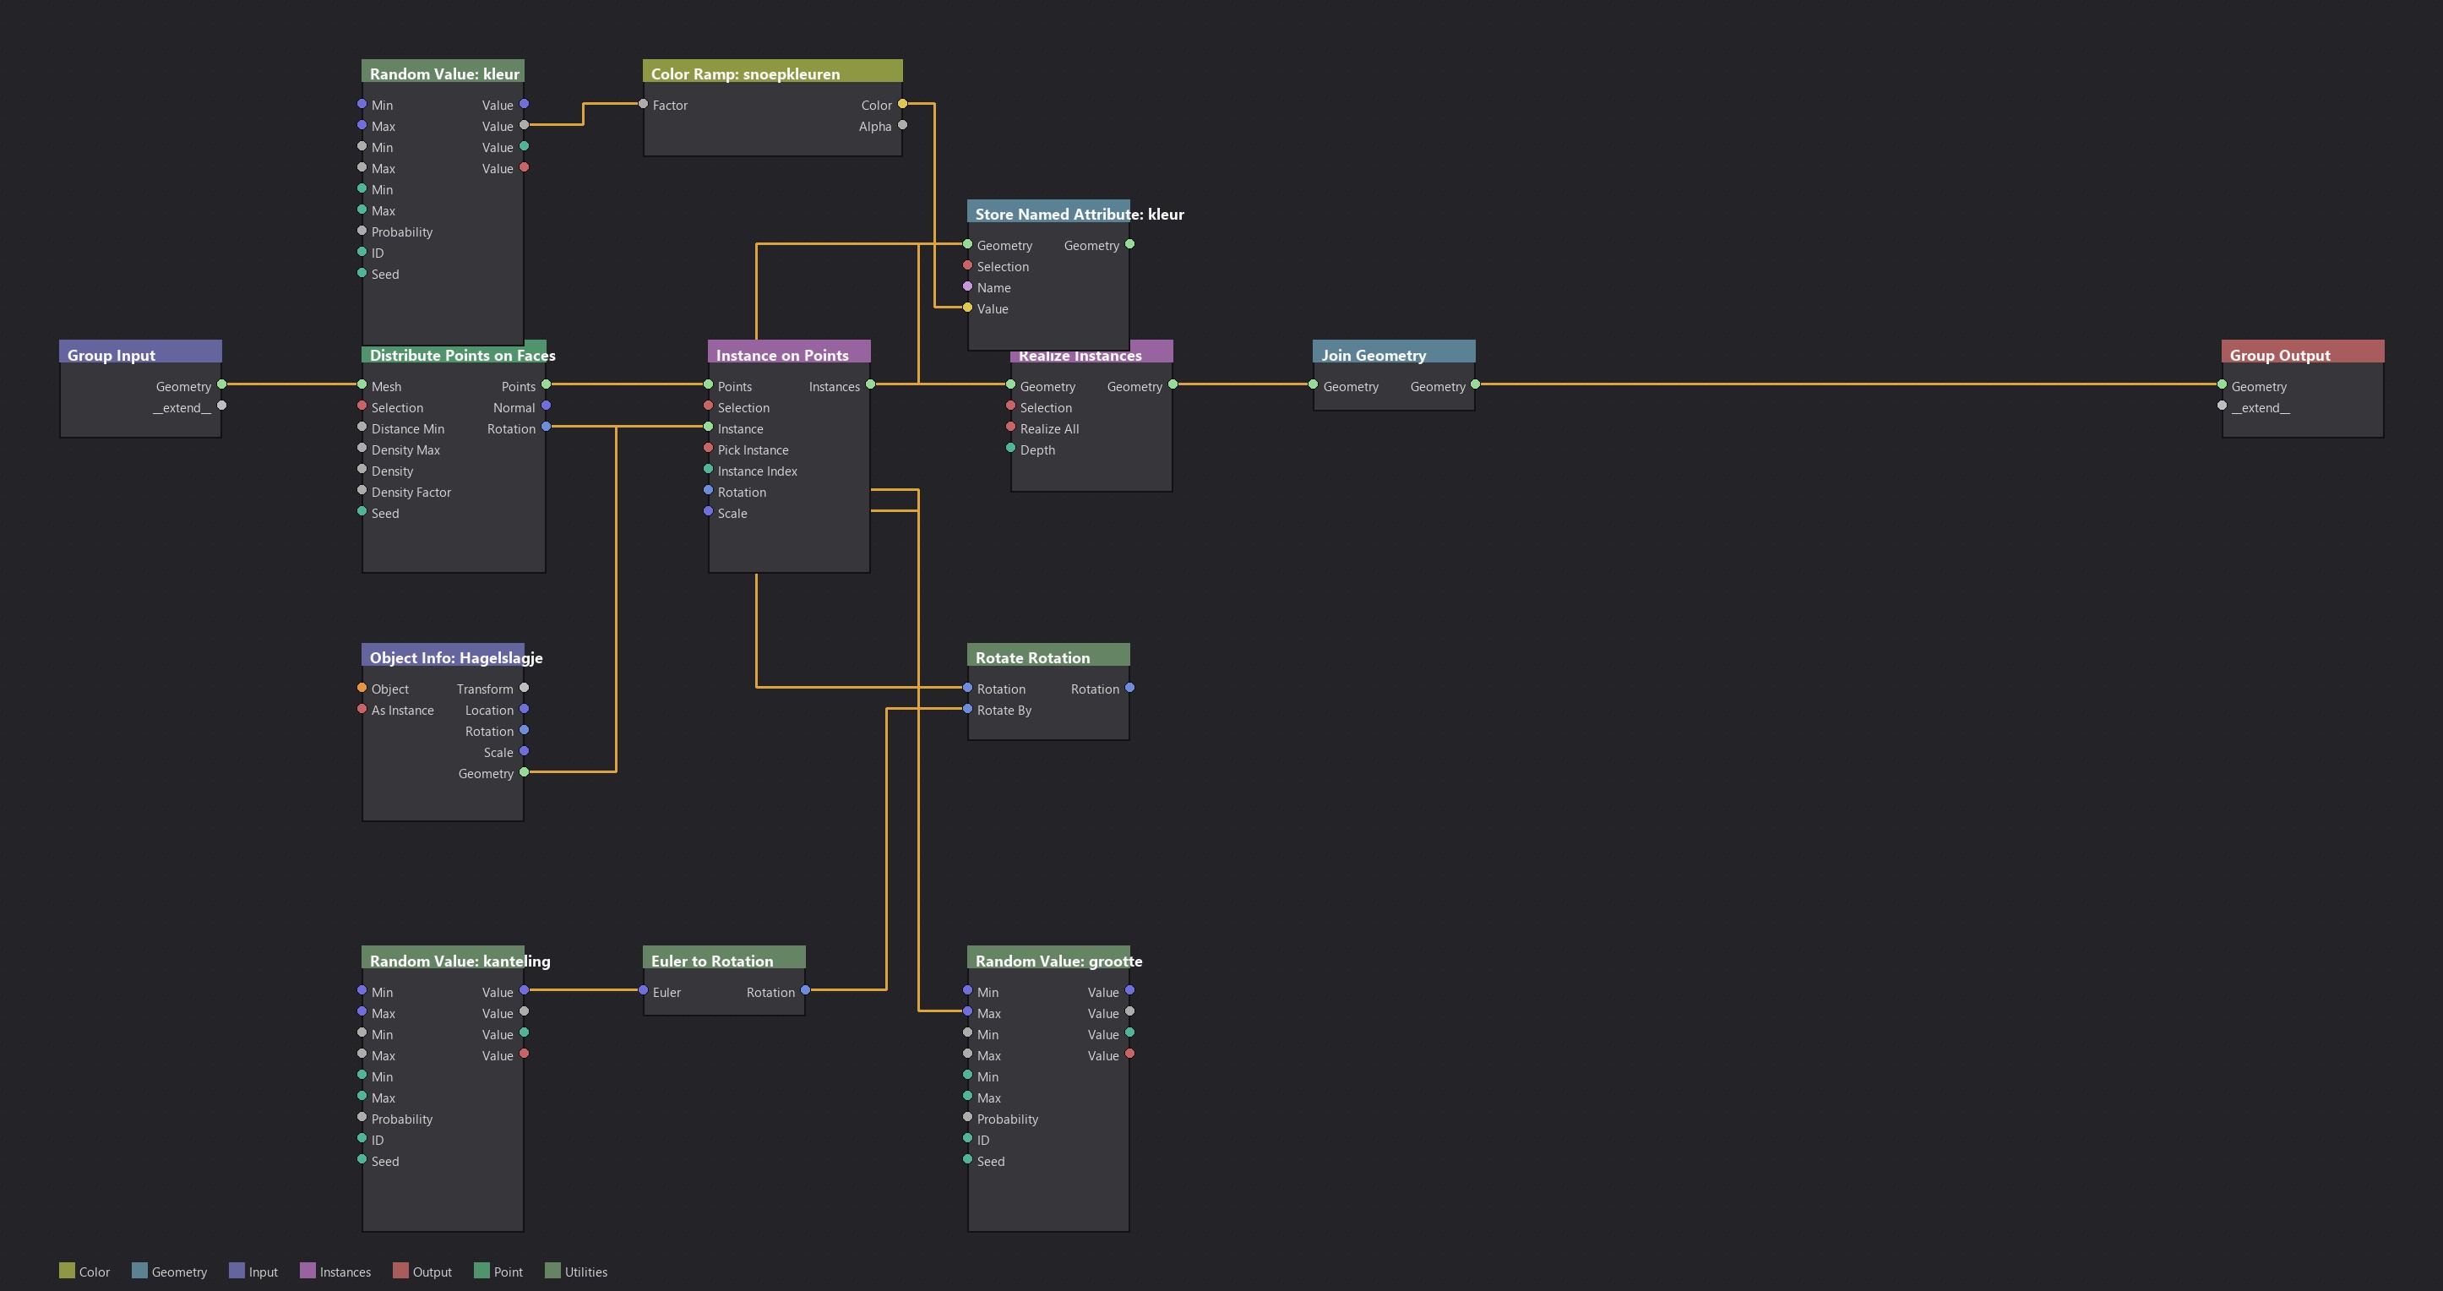Click the Distribute Points on Faces header
This screenshot has height=1291, width=2443.
click(454, 353)
